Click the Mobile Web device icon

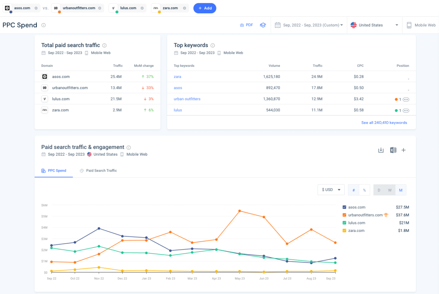pos(408,25)
